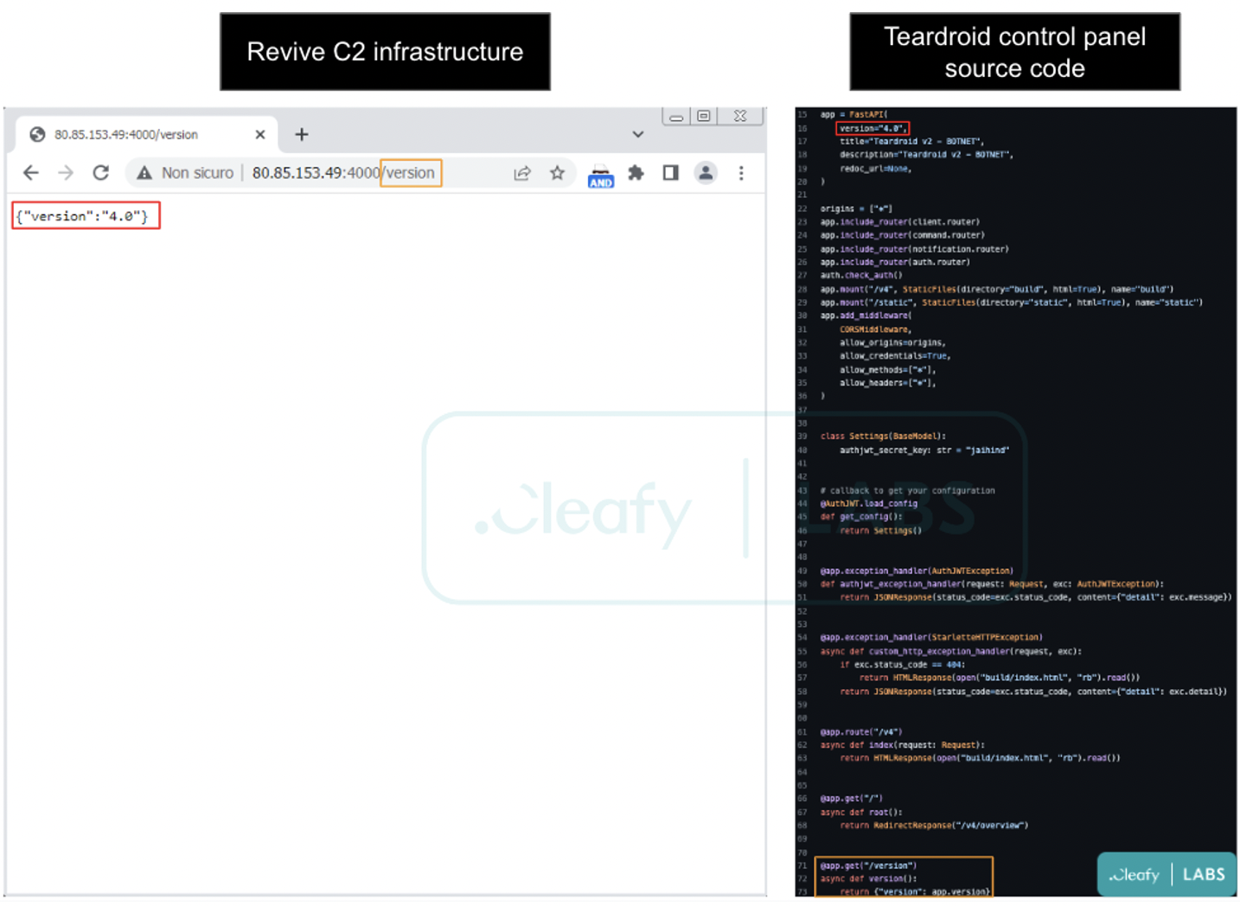Screen dimensions: 1240x906
Task: Click app.include_router(notification.router) line
Action: [914, 249]
